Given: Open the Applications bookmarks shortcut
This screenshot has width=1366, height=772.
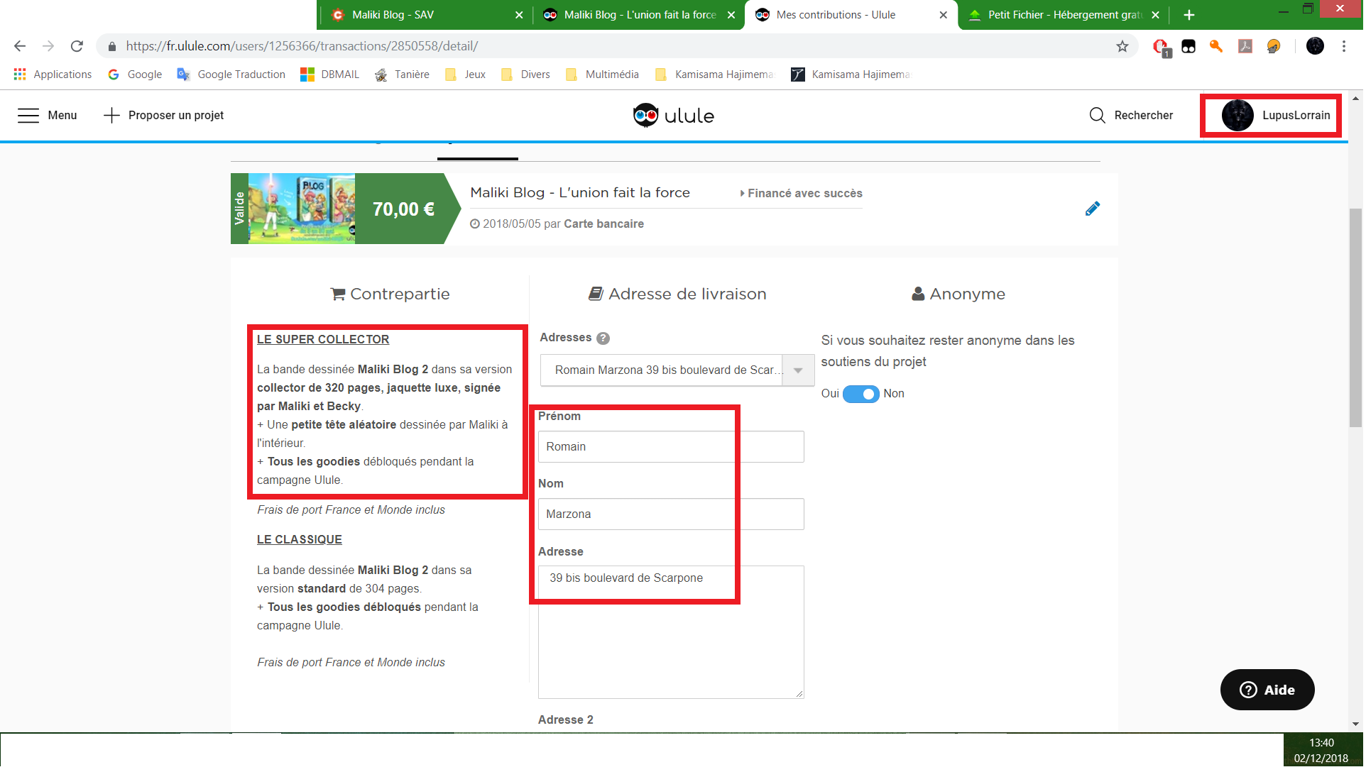Looking at the screenshot, I should point(53,75).
